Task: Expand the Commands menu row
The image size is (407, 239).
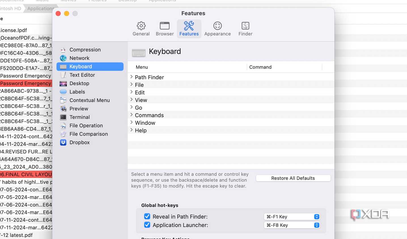Action: pyautogui.click(x=132, y=115)
